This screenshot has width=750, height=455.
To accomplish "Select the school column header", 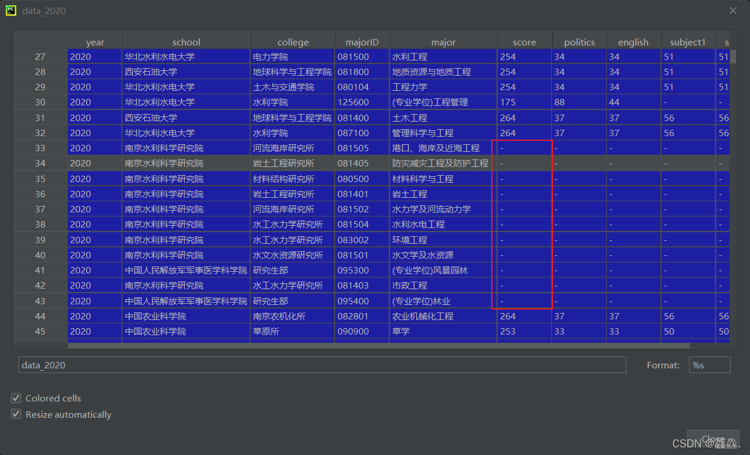I will tap(186, 42).
